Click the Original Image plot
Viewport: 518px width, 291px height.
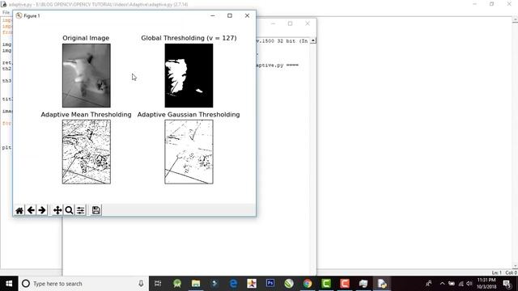click(87, 75)
